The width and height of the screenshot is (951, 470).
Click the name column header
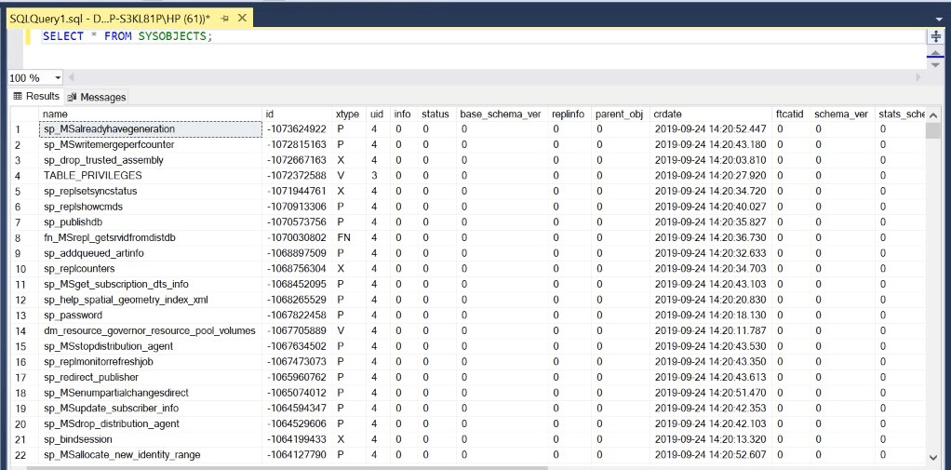(151, 114)
